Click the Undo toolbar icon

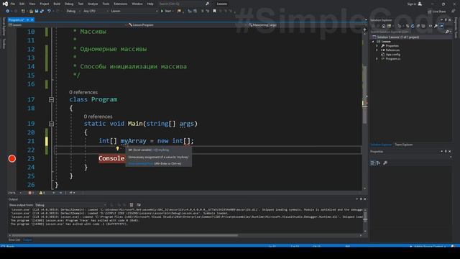point(49,11)
